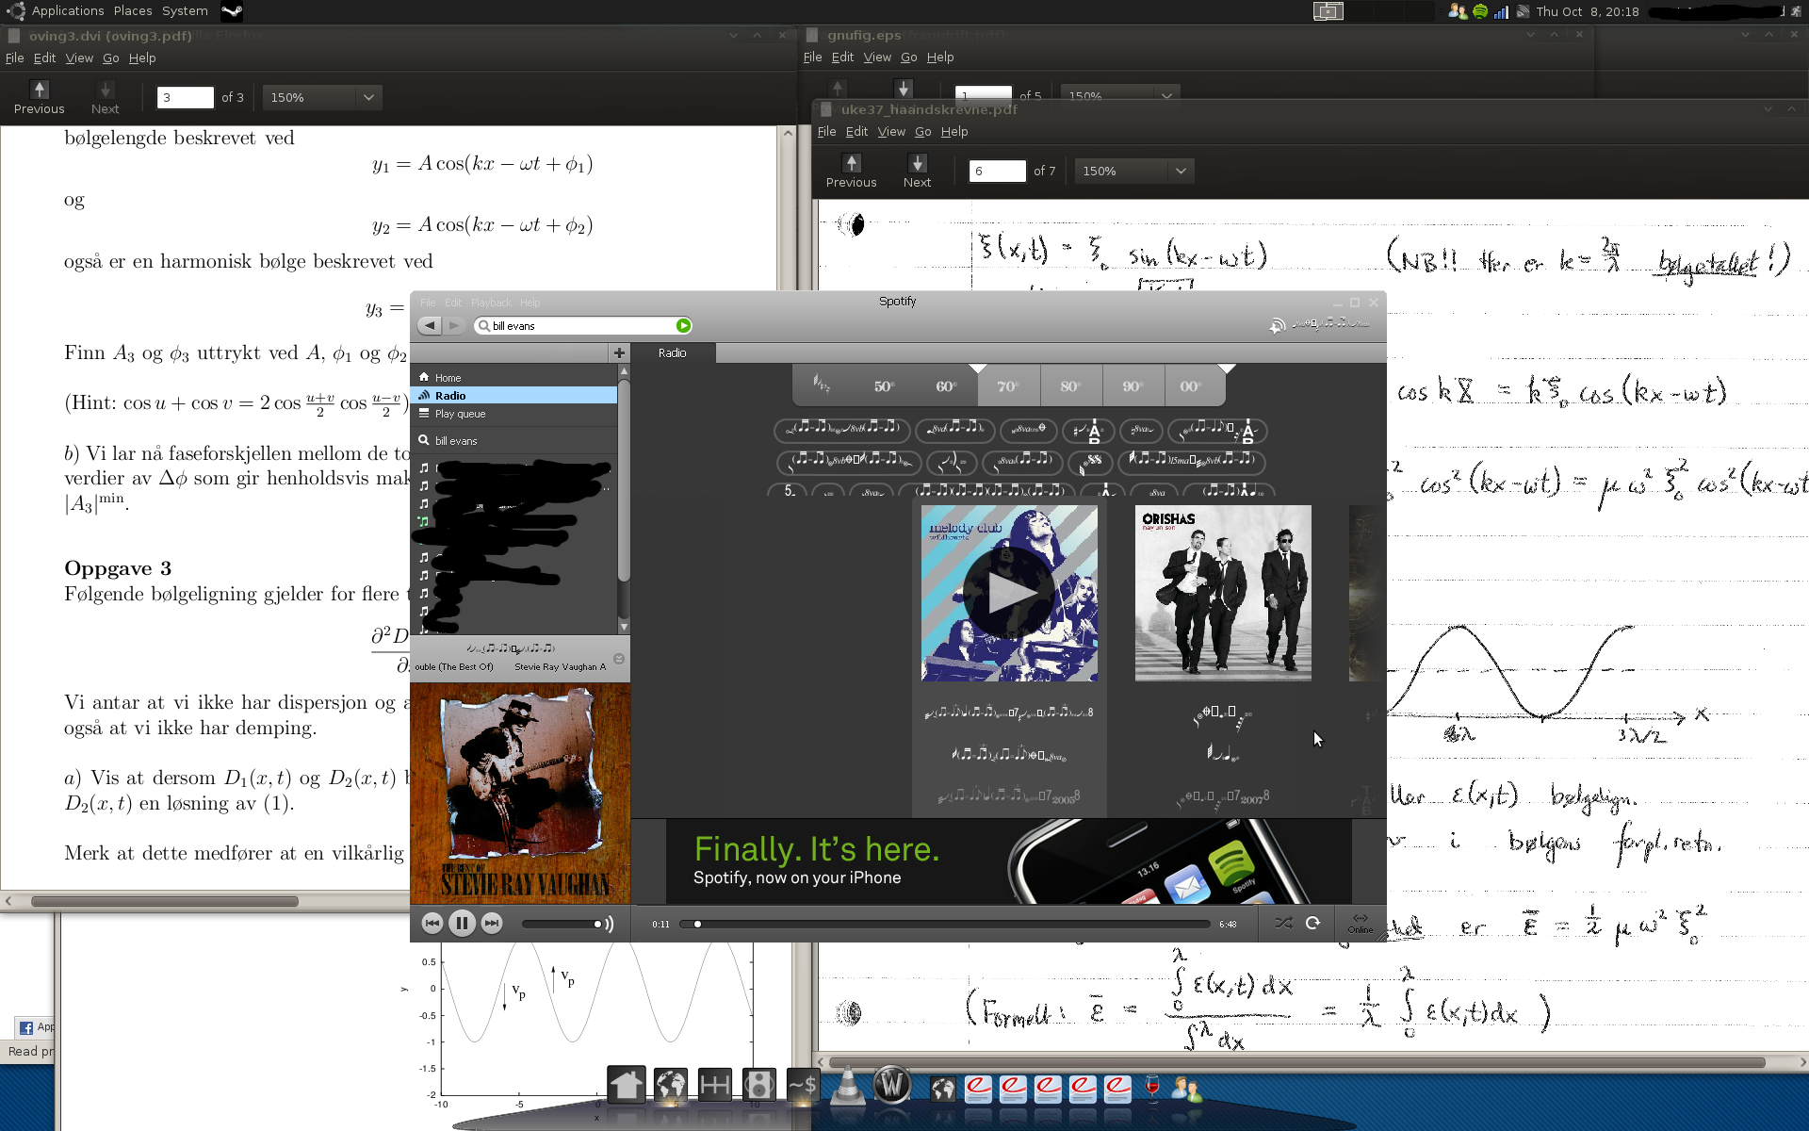Click sidebar scrollbar up arrow in Spotify
Image resolution: width=1809 pixels, height=1131 pixels.
click(624, 372)
